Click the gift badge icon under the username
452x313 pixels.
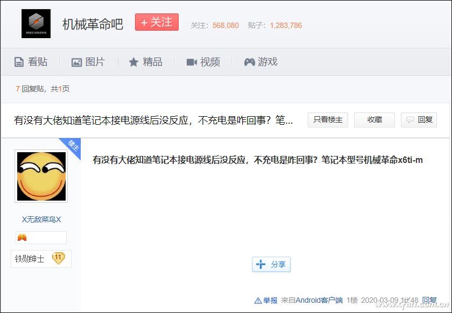(22, 237)
